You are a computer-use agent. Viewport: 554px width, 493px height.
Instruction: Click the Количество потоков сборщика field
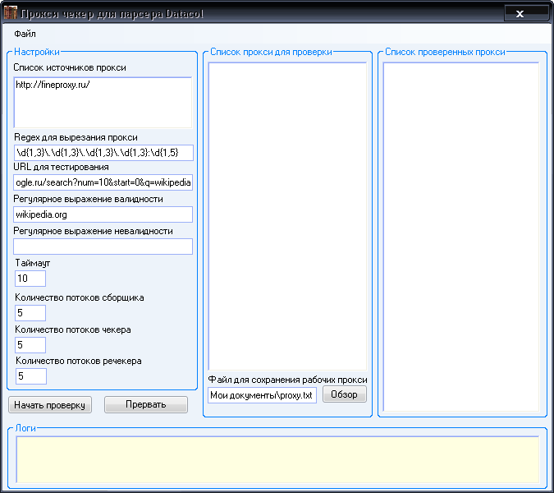[x=30, y=313]
